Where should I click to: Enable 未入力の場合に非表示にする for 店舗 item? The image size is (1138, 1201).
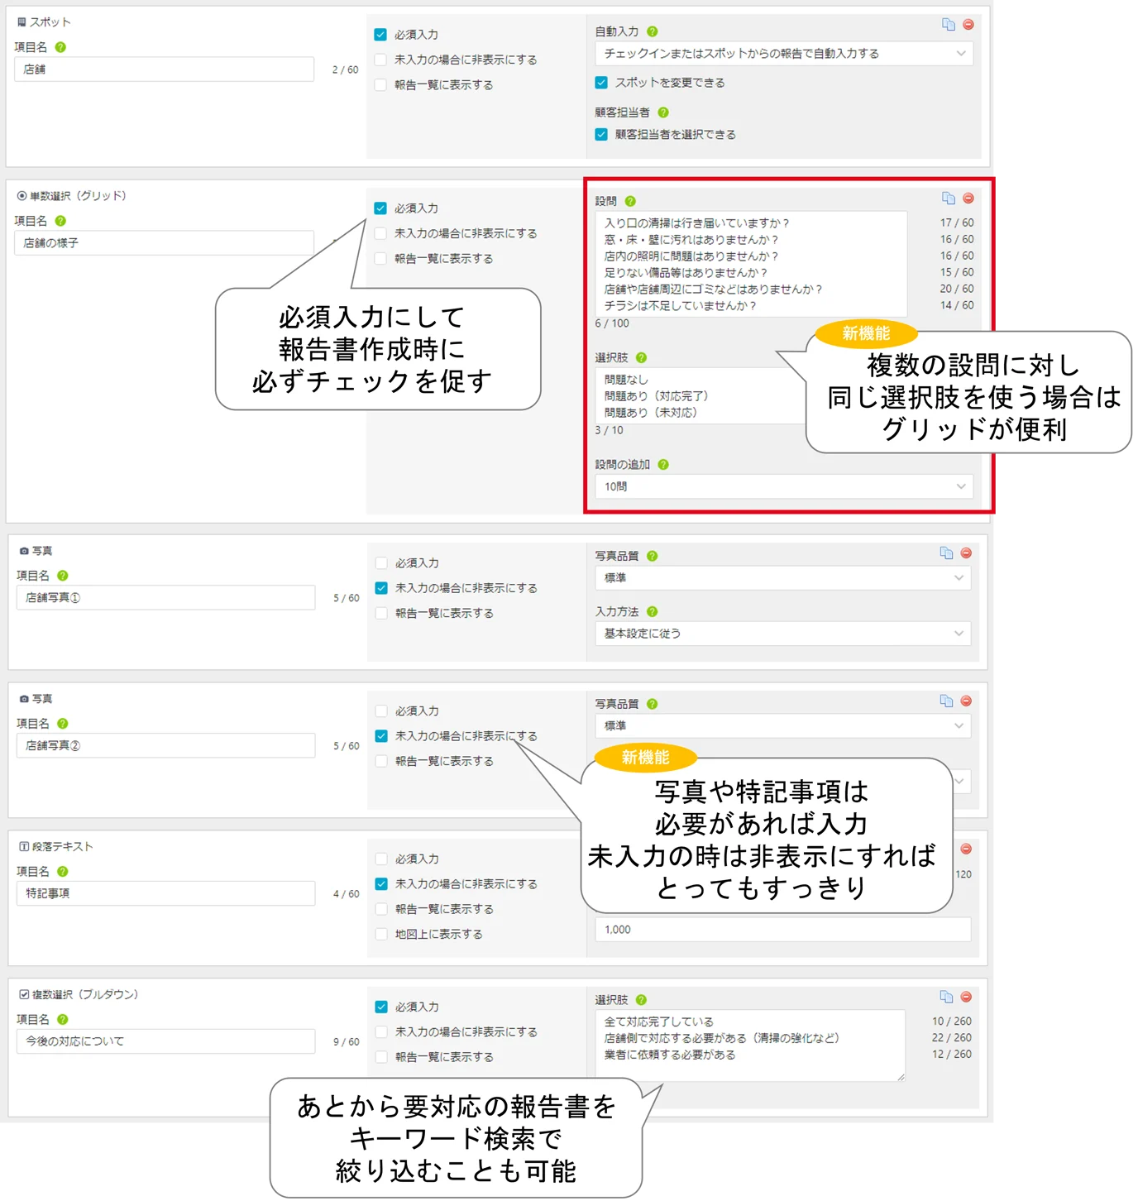click(x=380, y=60)
